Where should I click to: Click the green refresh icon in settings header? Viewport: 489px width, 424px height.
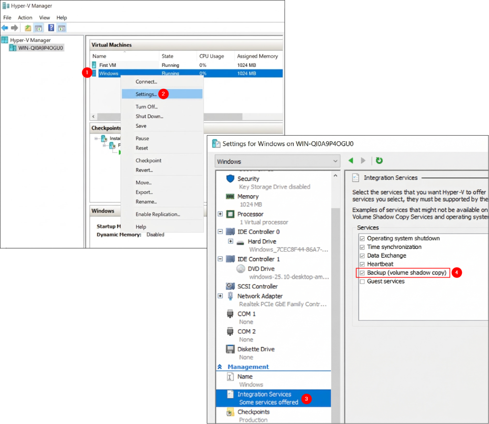tap(379, 160)
